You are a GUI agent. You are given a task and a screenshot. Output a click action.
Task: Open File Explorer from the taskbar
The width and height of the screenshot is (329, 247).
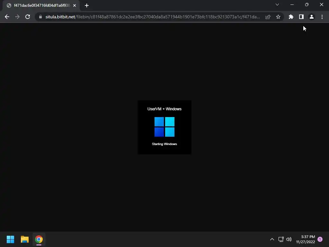point(24,239)
